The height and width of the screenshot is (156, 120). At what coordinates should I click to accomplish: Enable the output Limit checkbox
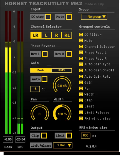(69, 136)
